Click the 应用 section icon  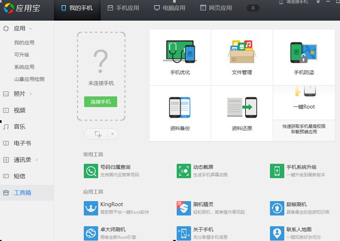6,28
